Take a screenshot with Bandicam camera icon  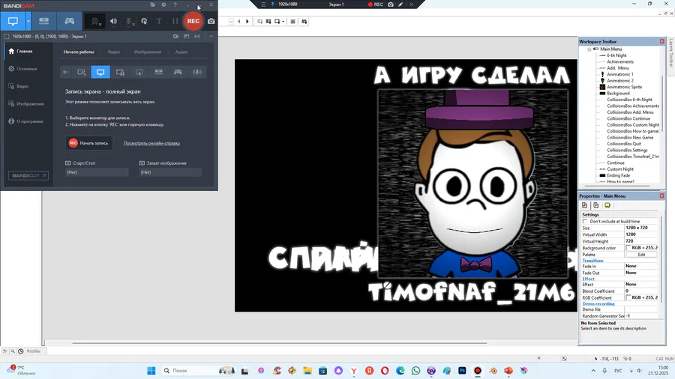(211, 21)
